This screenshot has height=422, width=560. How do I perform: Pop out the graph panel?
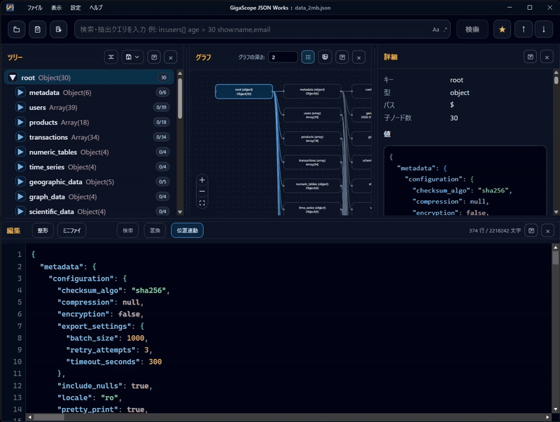coord(342,57)
